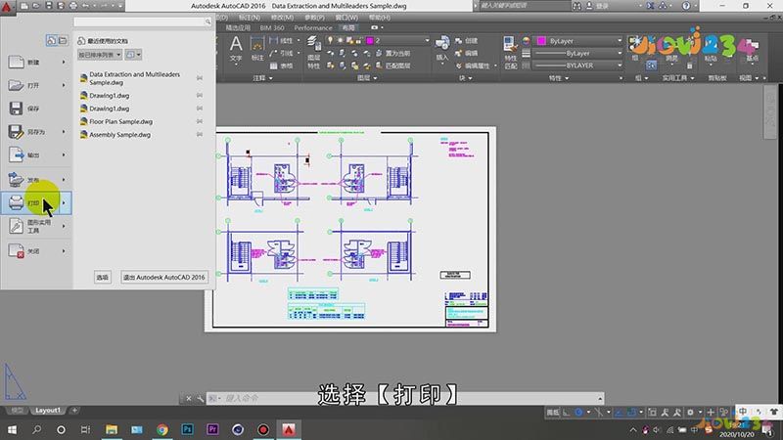This screenshot has width=783, height=440.
Task: Click Quick Access Open folder icon
Action: click(x=36, y=6)
